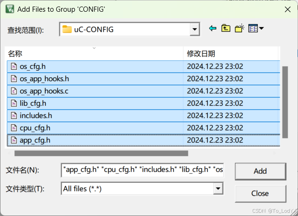The width and height of the screenshot is (298, 216).
Task: Expand the All files type dropdown
Action: point(218,188)
